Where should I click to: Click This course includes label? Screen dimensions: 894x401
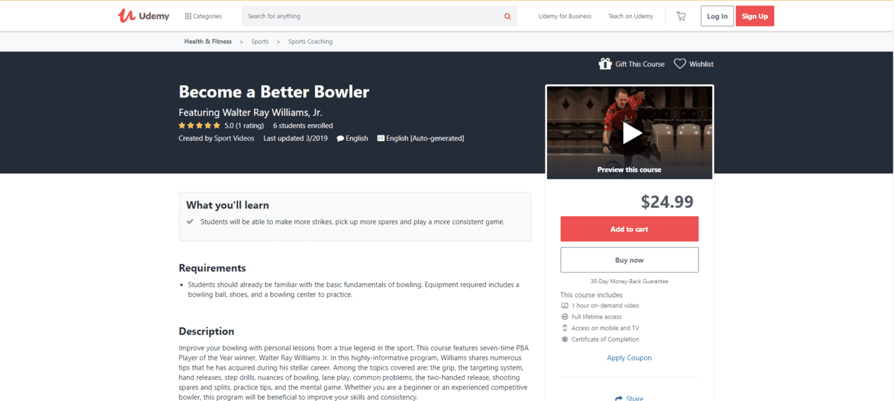pos(592,295)
